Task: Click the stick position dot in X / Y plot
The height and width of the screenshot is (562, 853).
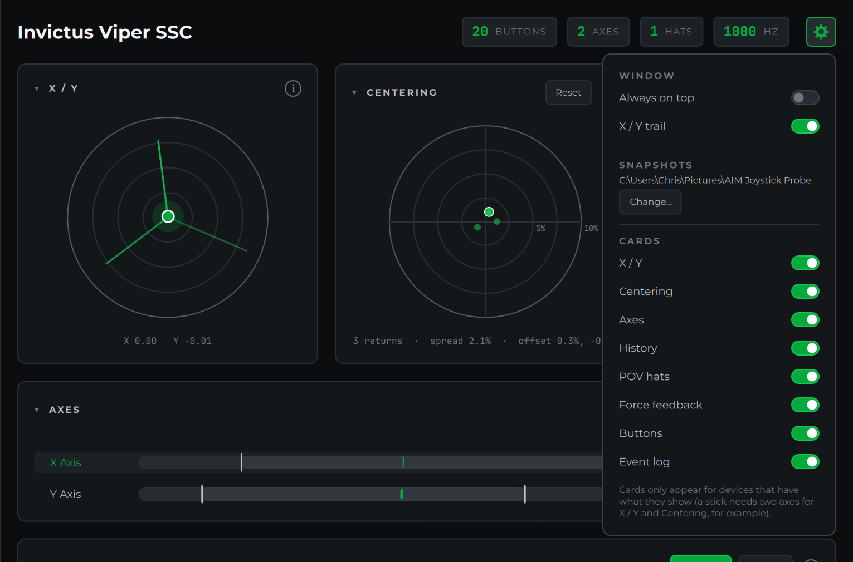Action: tap(168, 216)
